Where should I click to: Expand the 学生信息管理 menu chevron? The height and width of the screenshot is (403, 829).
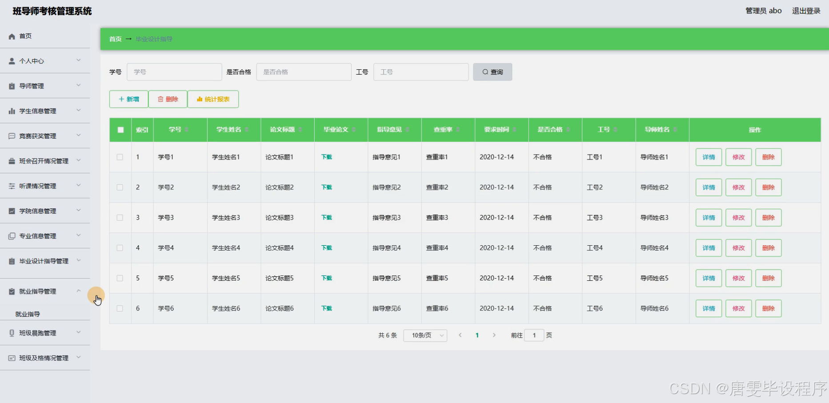click(79, 110)
